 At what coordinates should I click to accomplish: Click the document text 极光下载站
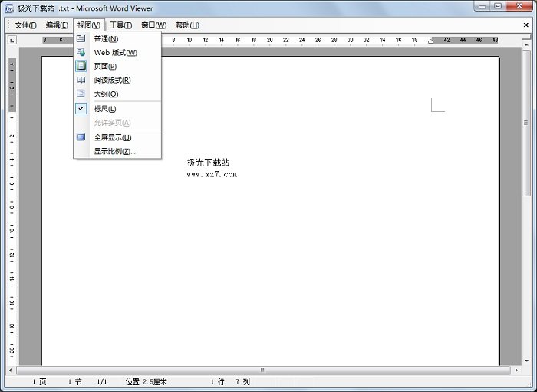click(x=208, y=163)
